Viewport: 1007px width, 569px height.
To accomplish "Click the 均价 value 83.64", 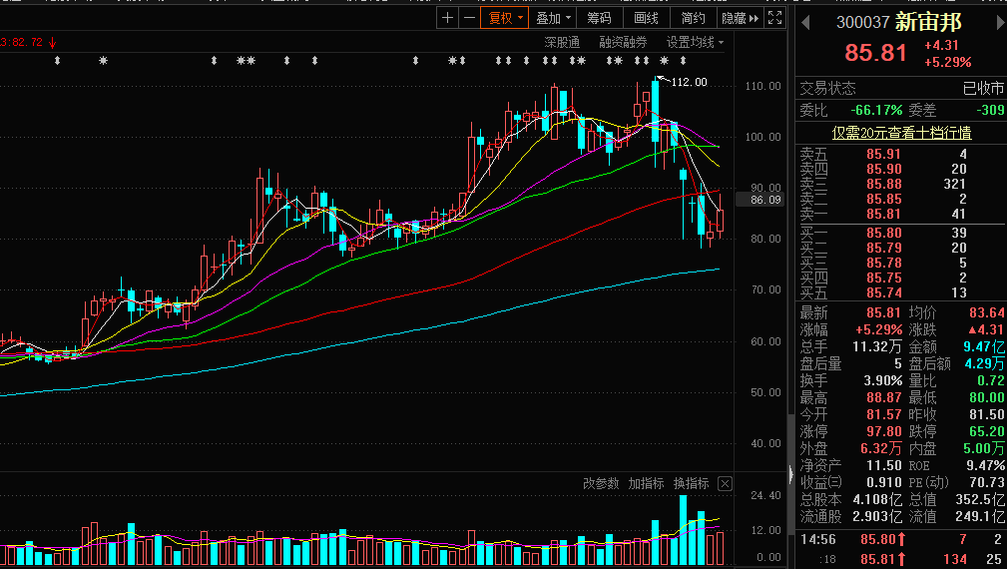I will pyautogui.click(x=986, y=312).
